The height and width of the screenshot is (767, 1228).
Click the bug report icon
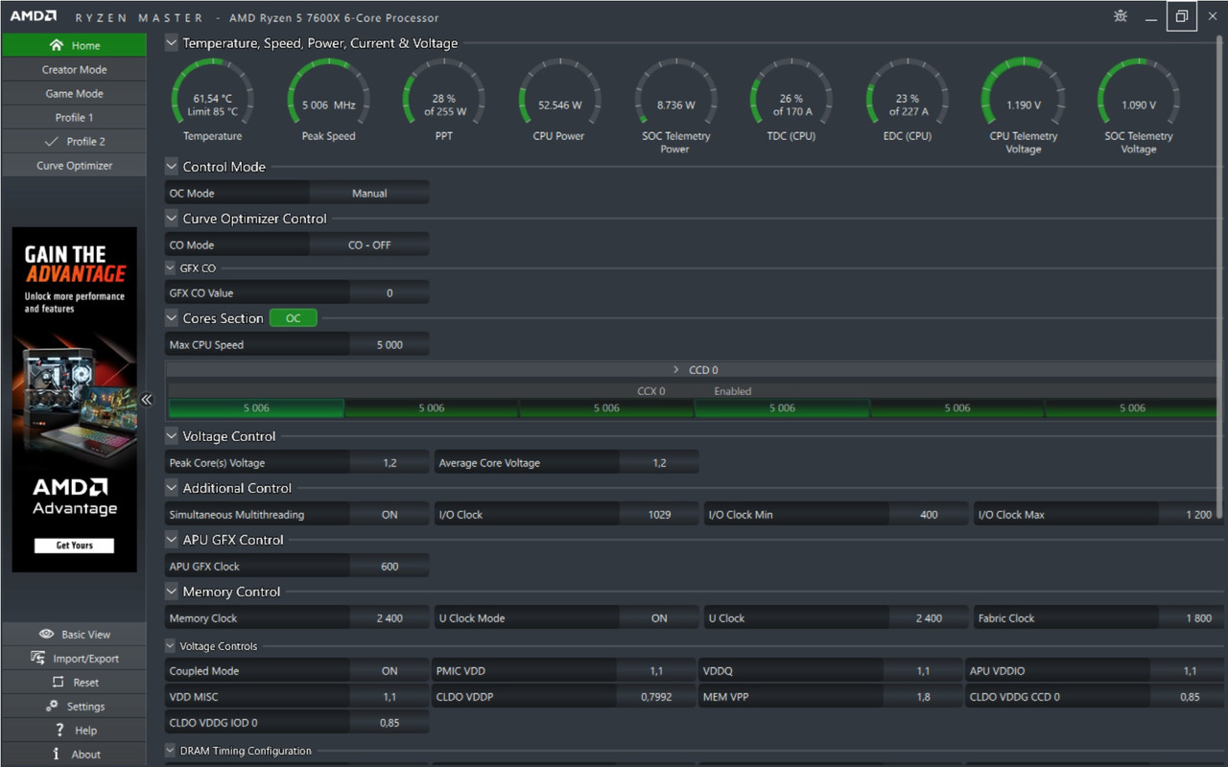1121,16
